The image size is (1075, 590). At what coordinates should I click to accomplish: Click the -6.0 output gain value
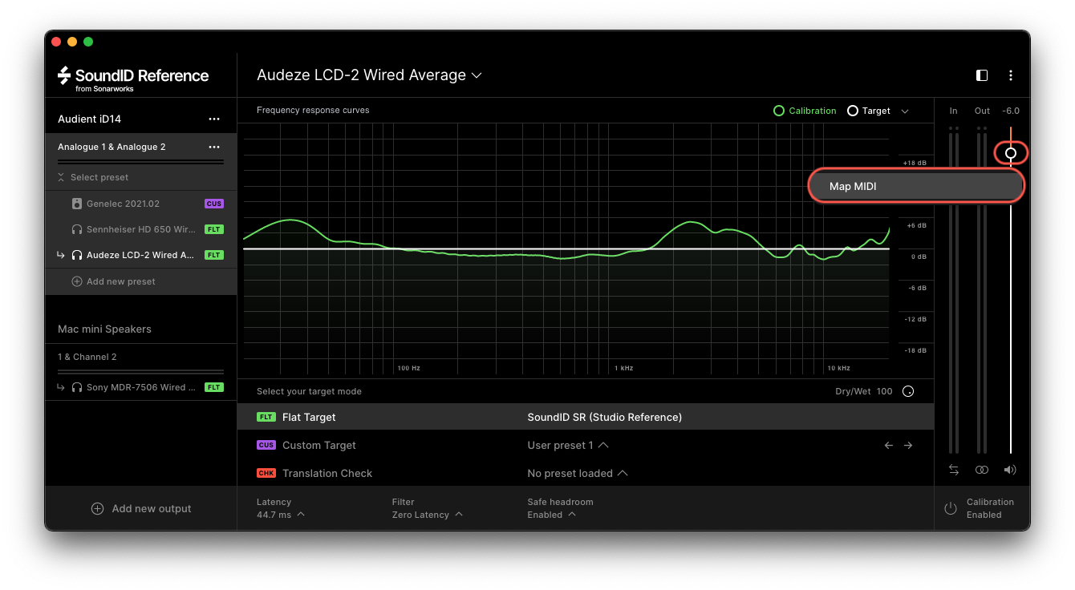coord(1011,111)
